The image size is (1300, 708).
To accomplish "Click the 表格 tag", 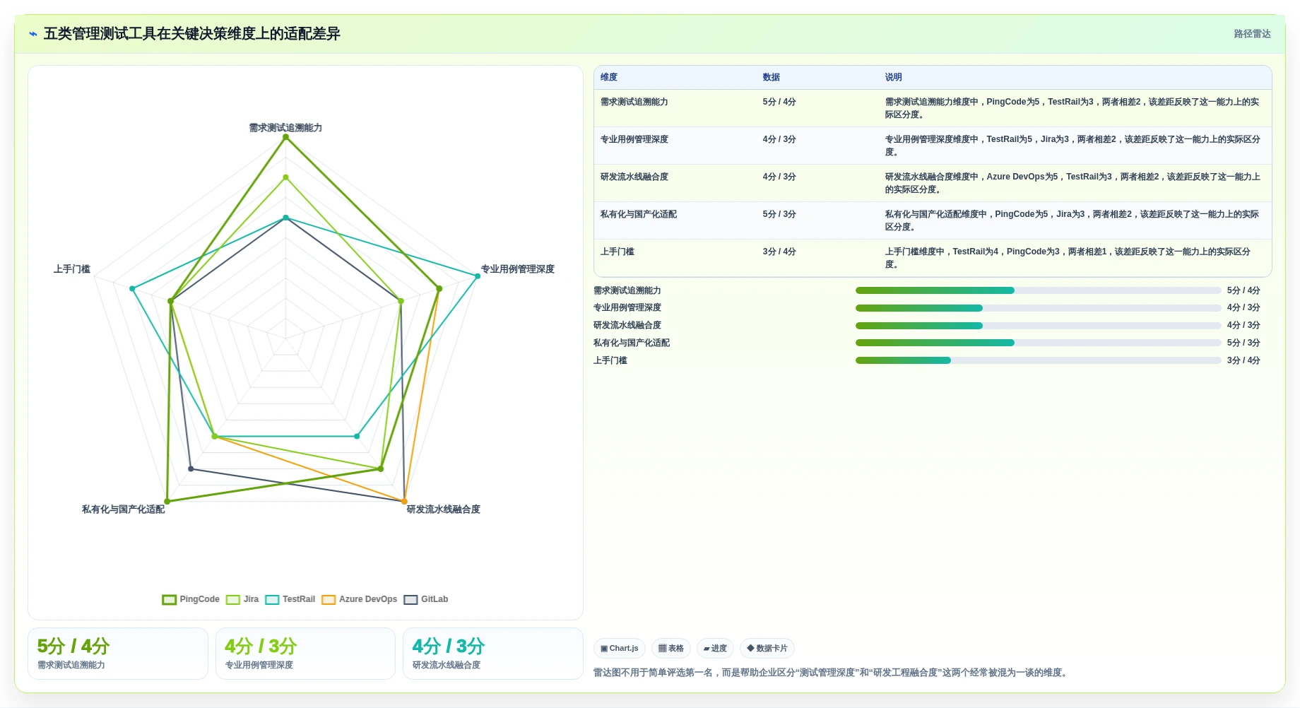I will click(671, 649).
